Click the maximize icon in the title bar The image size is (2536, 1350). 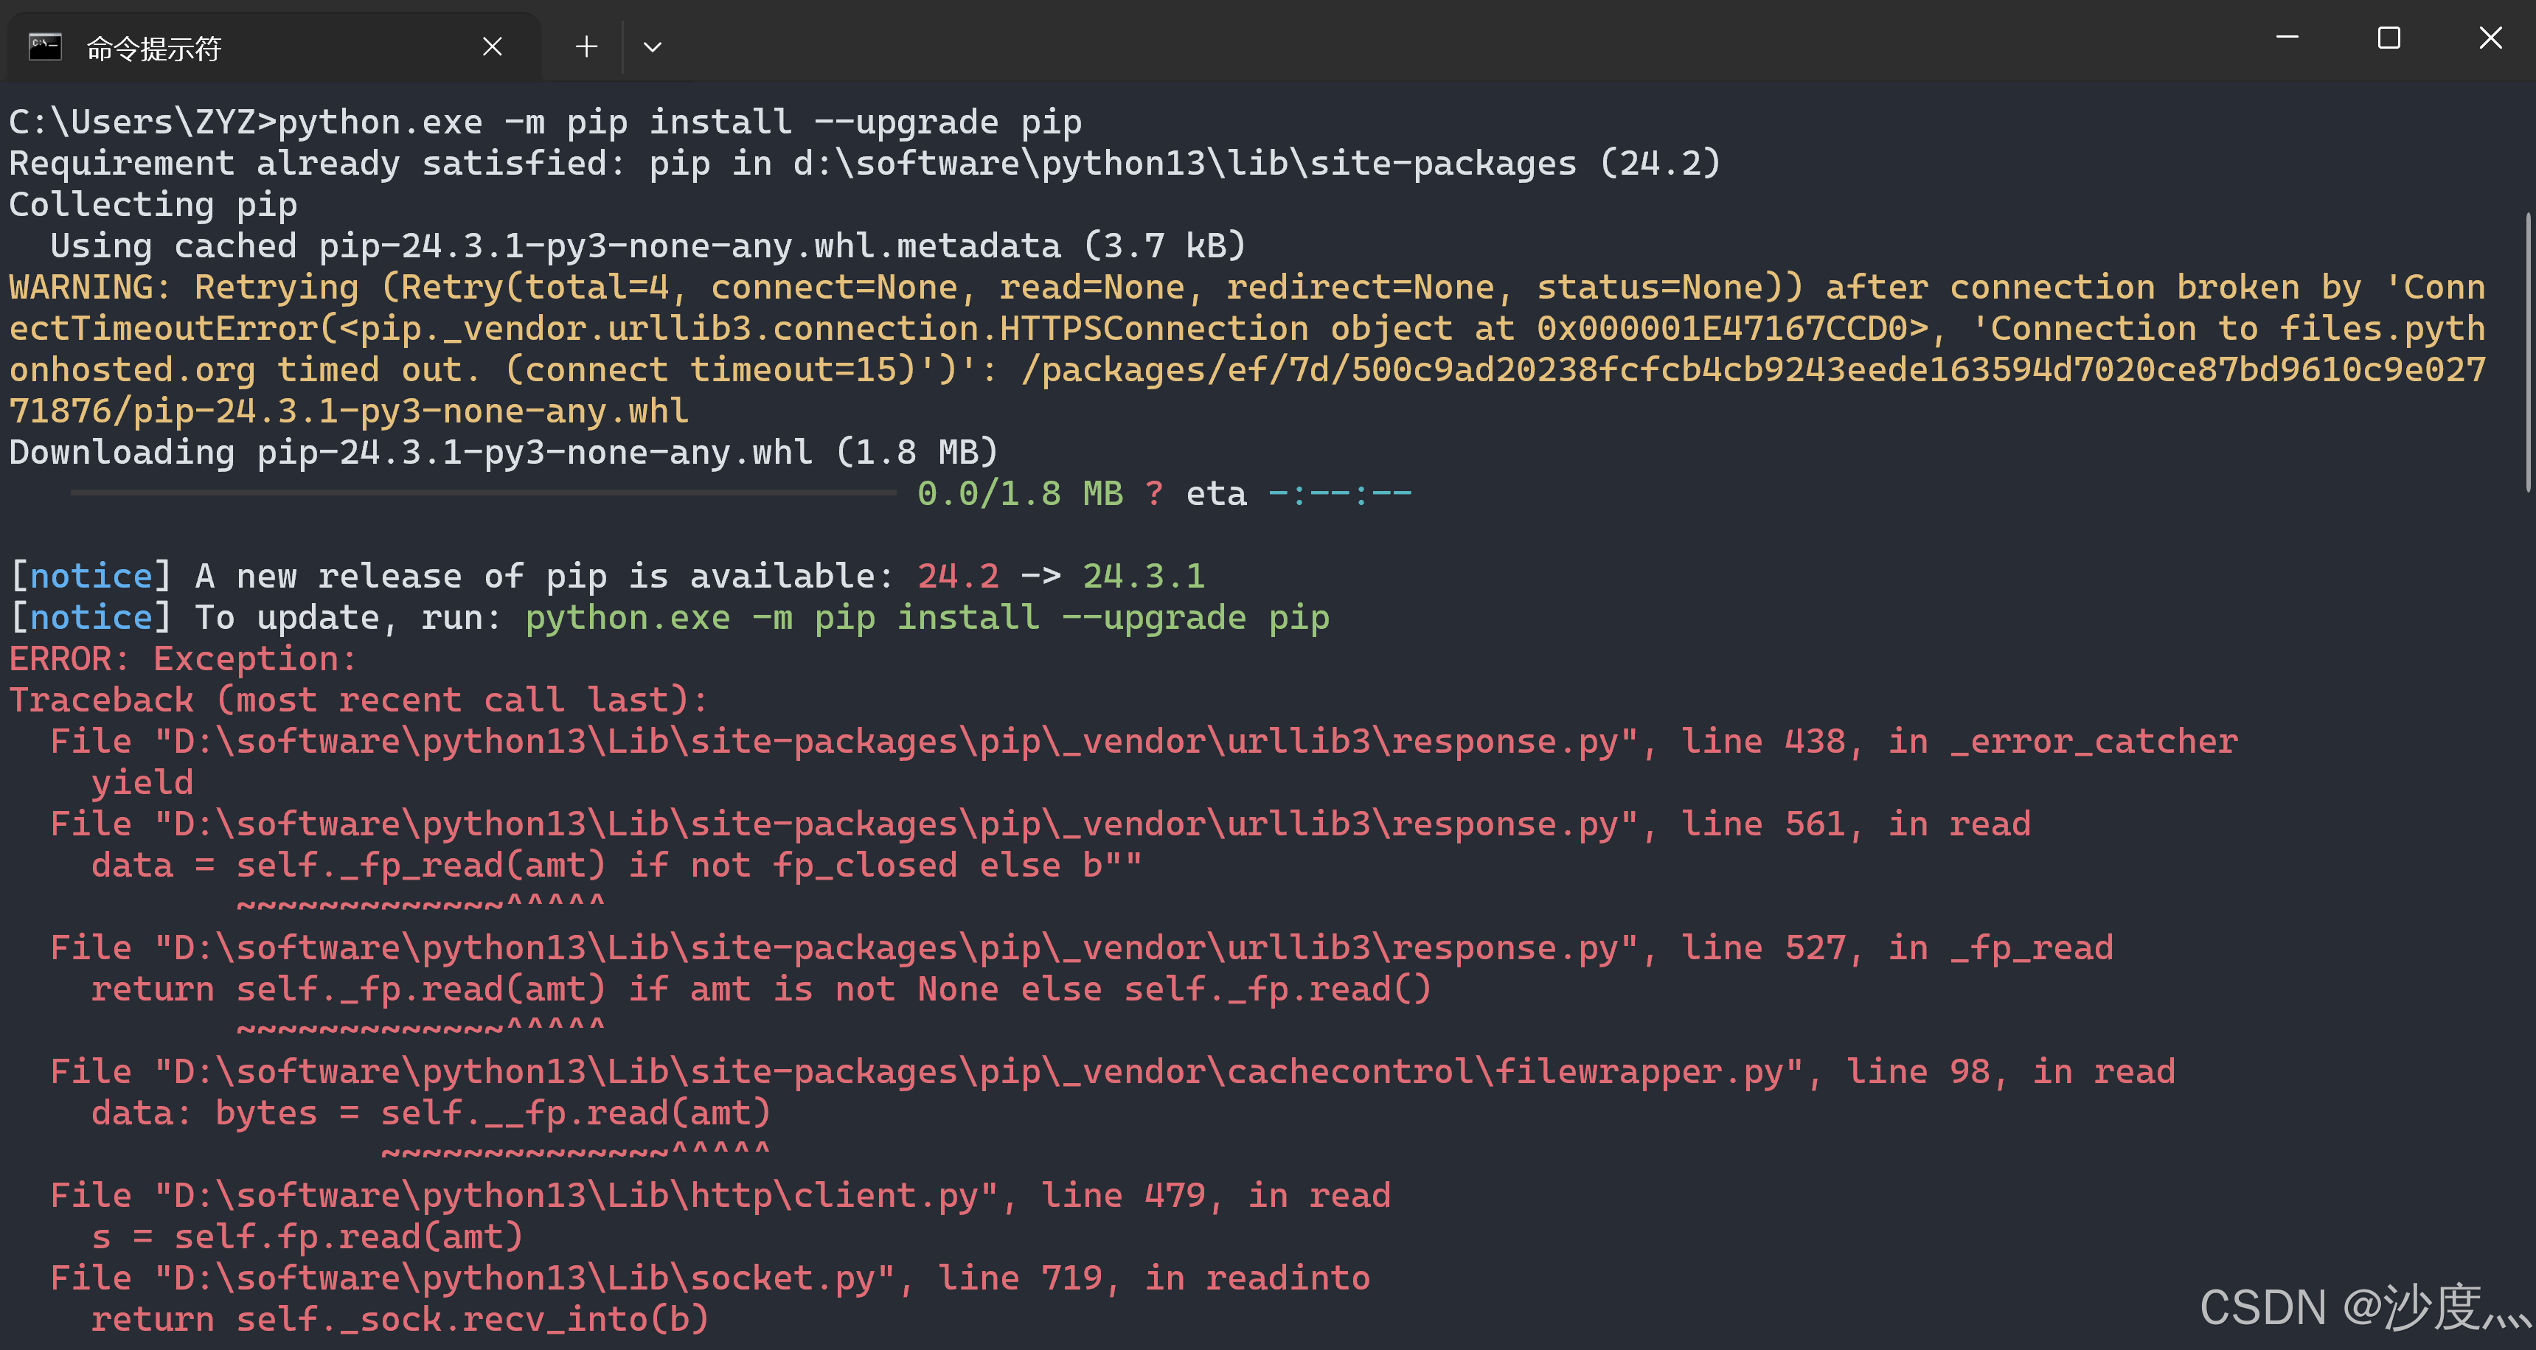coord(2389,38)
